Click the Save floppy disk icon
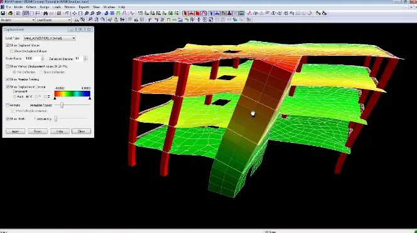 [3, 13]
